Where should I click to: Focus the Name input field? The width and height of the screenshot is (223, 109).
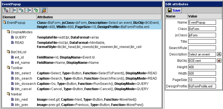202,22
